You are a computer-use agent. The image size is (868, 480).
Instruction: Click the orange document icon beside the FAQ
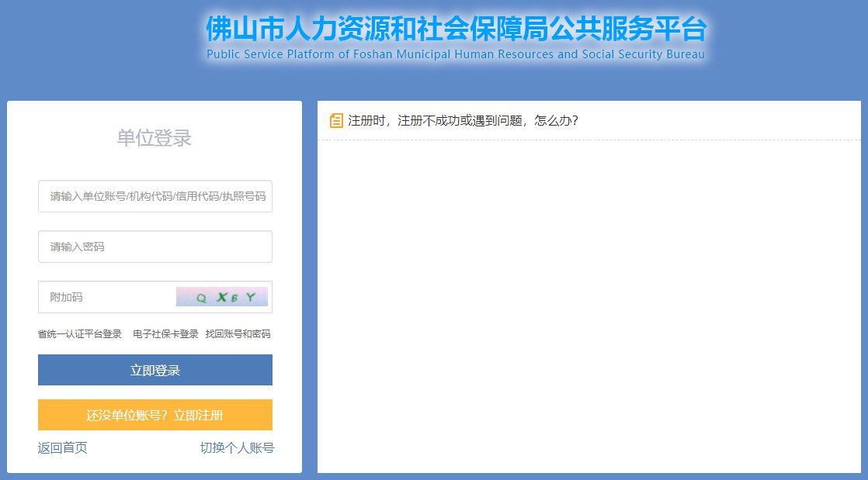(x=336, y=120)
